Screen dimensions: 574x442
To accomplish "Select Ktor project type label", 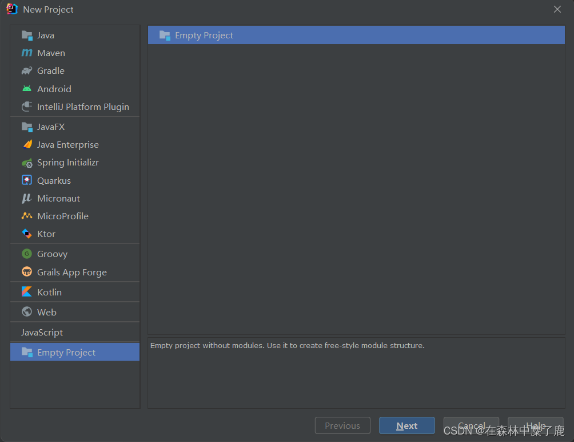I will pyautogui.click(x=46, y=234).
